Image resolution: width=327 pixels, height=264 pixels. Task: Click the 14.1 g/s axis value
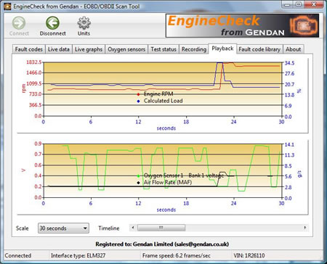(x=289, y=144)
